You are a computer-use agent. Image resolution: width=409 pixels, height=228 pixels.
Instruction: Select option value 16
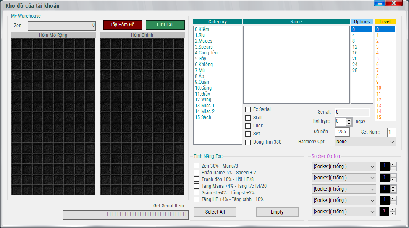pos(355,53)
